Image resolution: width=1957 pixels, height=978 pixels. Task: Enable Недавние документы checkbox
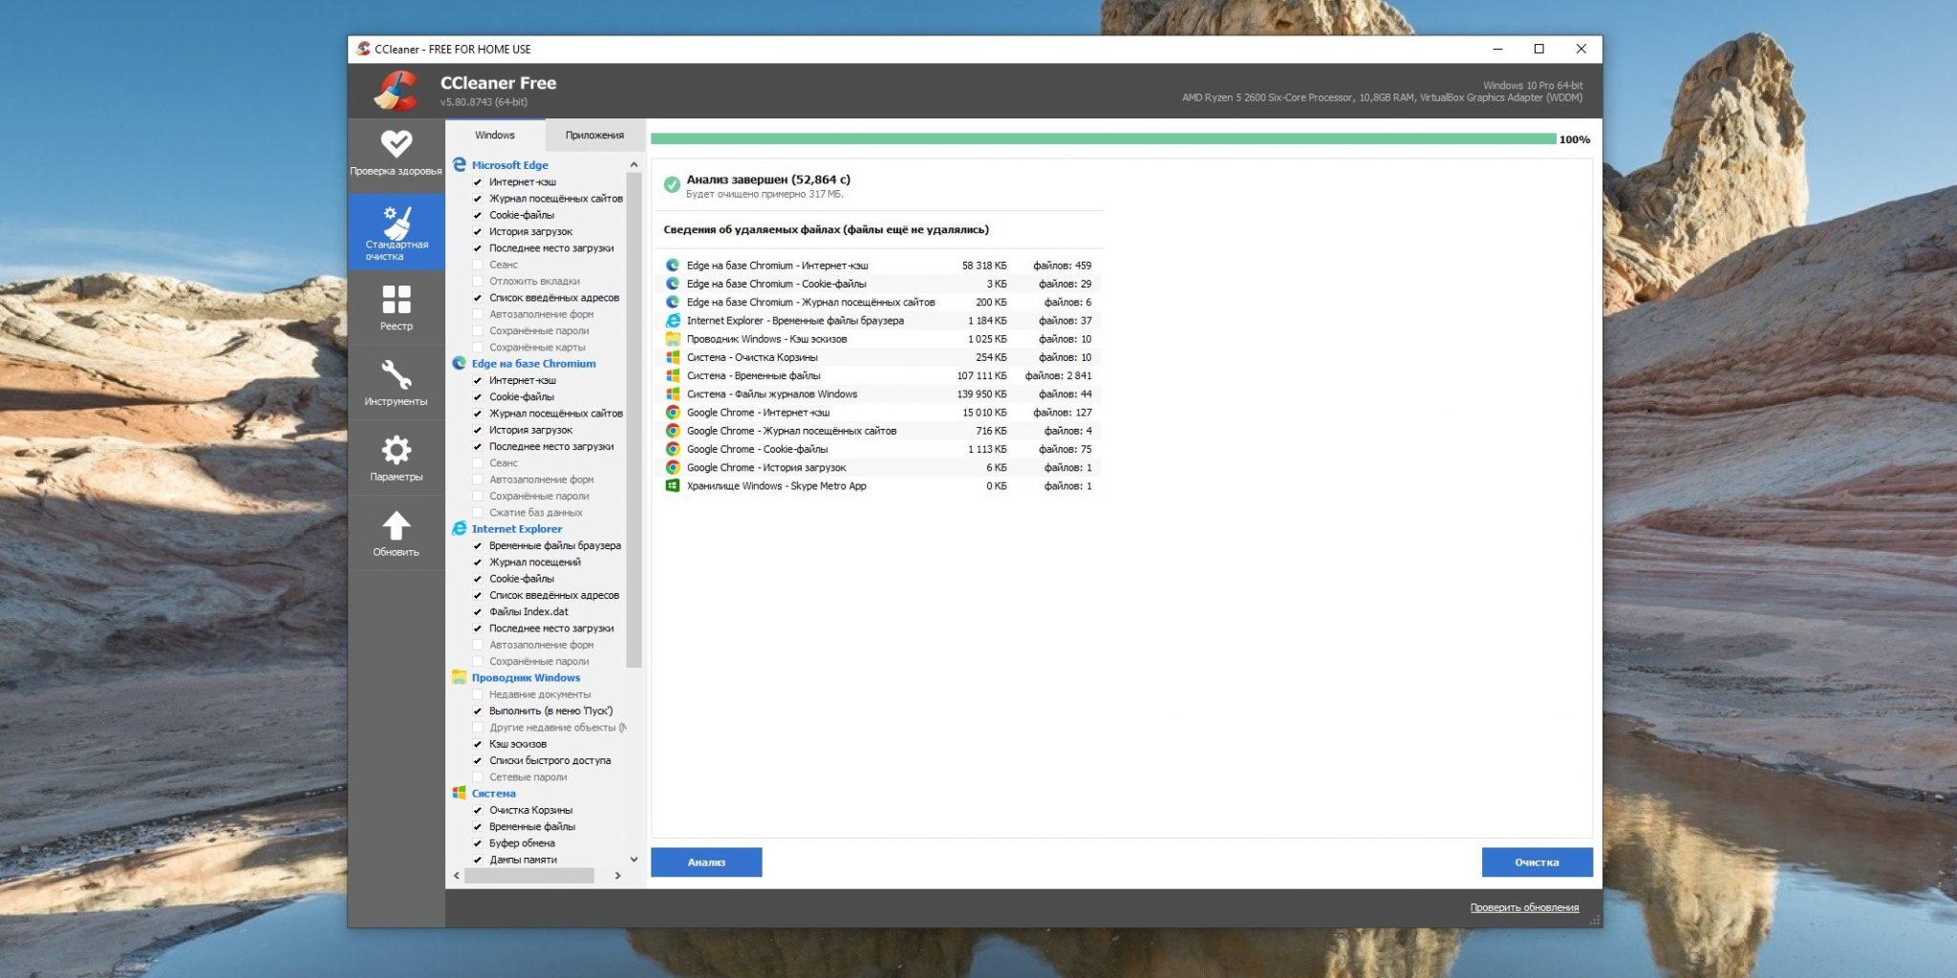(478, 694)
